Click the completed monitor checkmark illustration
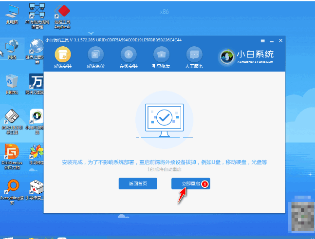Screen dimensions: 315x239 coord(165,120)
